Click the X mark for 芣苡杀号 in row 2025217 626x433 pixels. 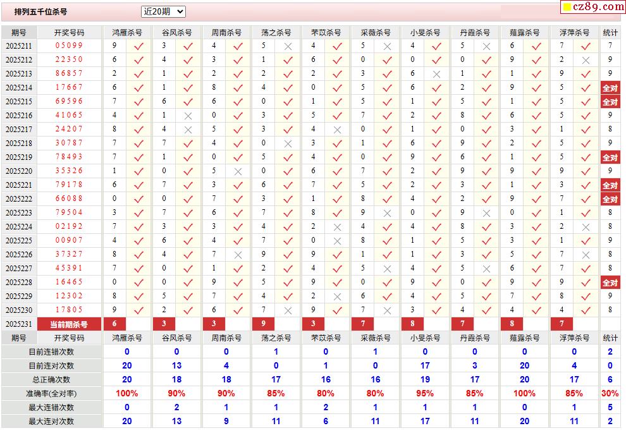tap(337, 130)
